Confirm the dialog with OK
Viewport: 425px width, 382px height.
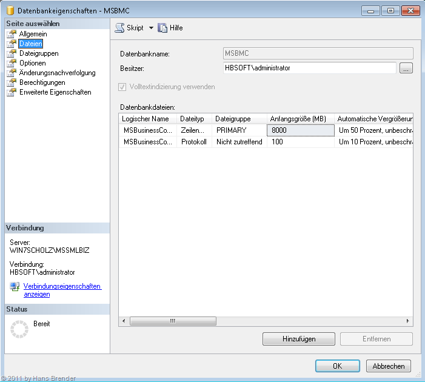point(337,366)
